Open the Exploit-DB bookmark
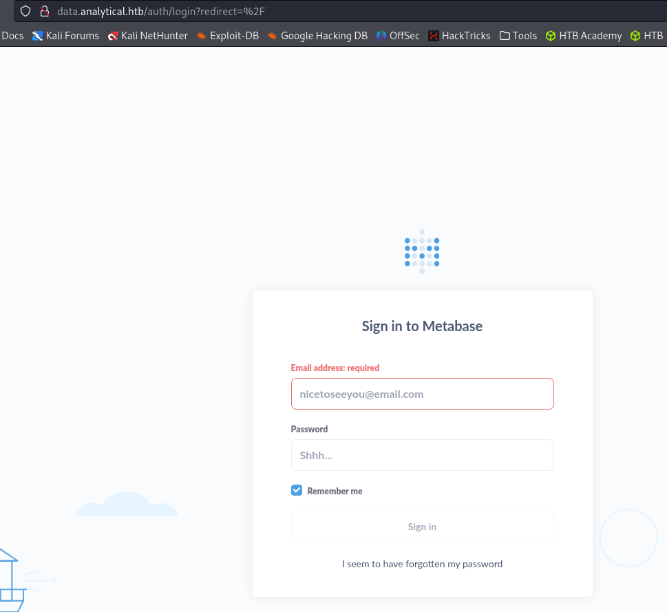This screenshot has height=612, width=667. 228,36
